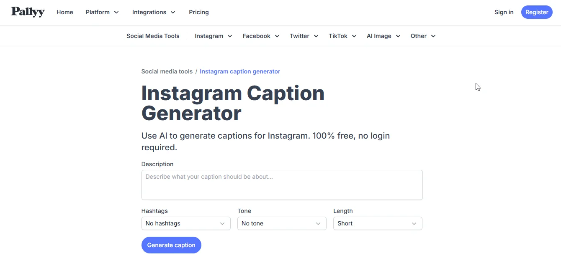Open the AI Image dropdown arrow
561x263 pixels.
click(x=398, y=36)
